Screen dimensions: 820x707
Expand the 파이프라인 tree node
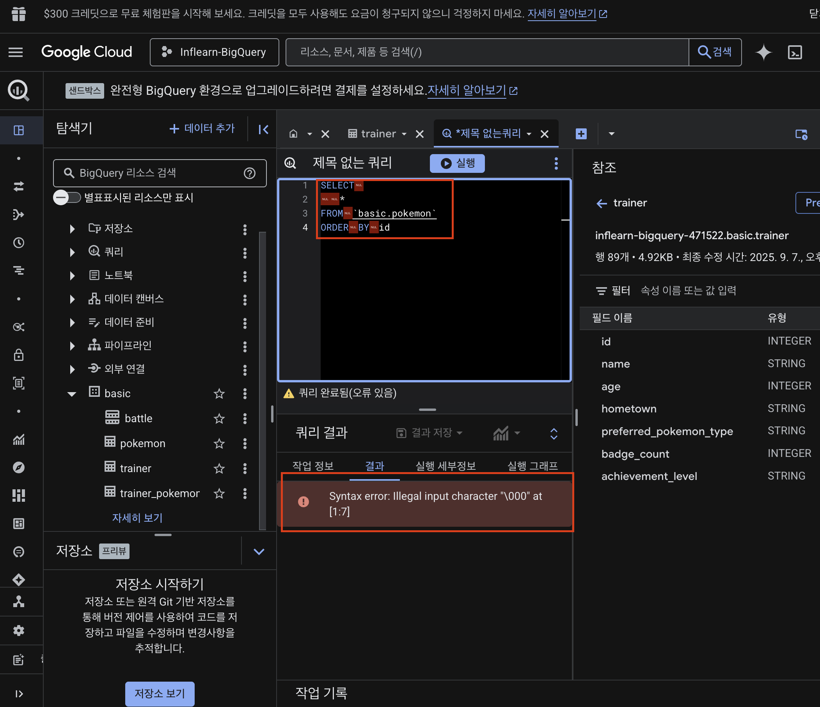tap(72, 346)
